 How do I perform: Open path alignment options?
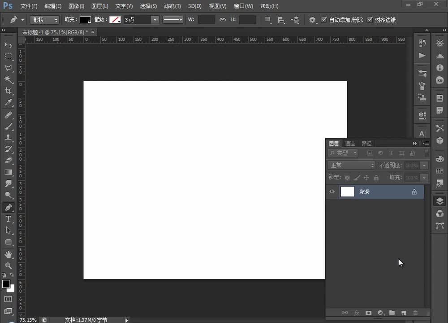tap(281, 20)
